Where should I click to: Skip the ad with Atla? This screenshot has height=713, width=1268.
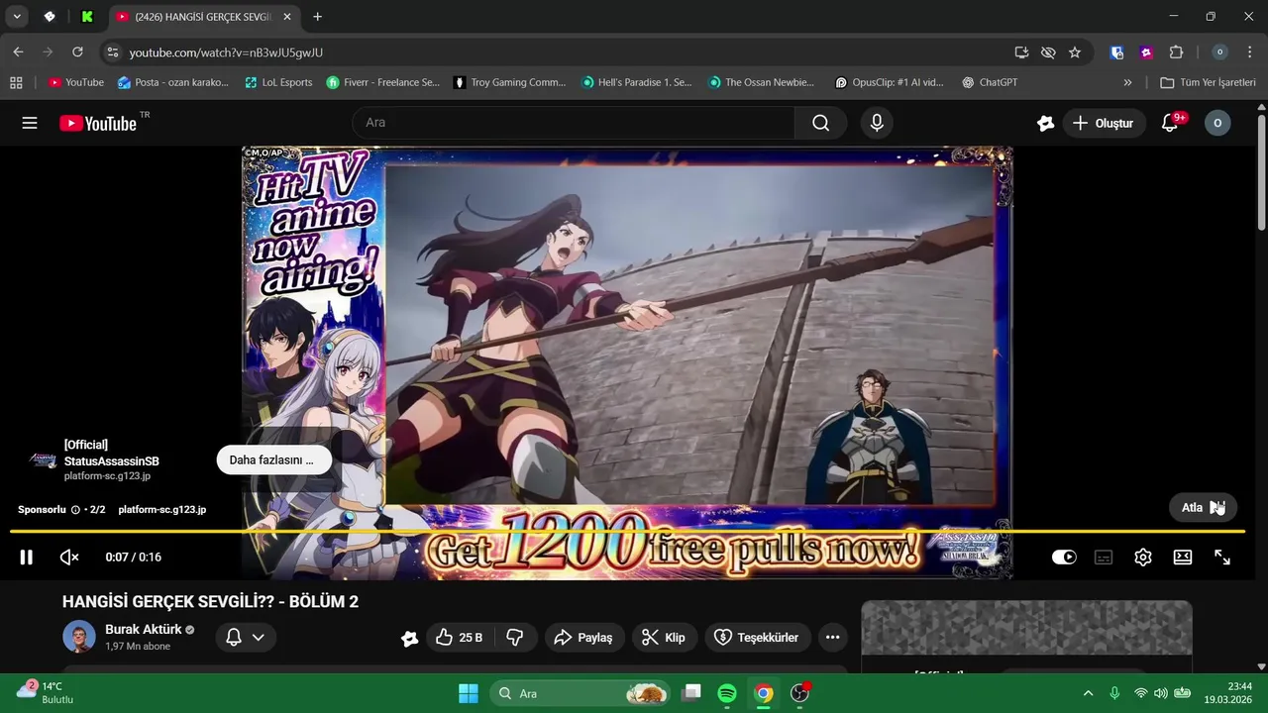pyautogui.click(x=1203, y=507)
